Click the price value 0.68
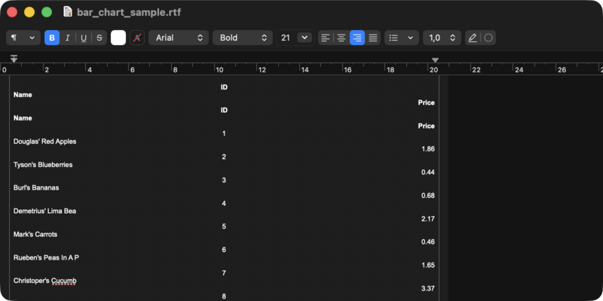 pos(428,196)
